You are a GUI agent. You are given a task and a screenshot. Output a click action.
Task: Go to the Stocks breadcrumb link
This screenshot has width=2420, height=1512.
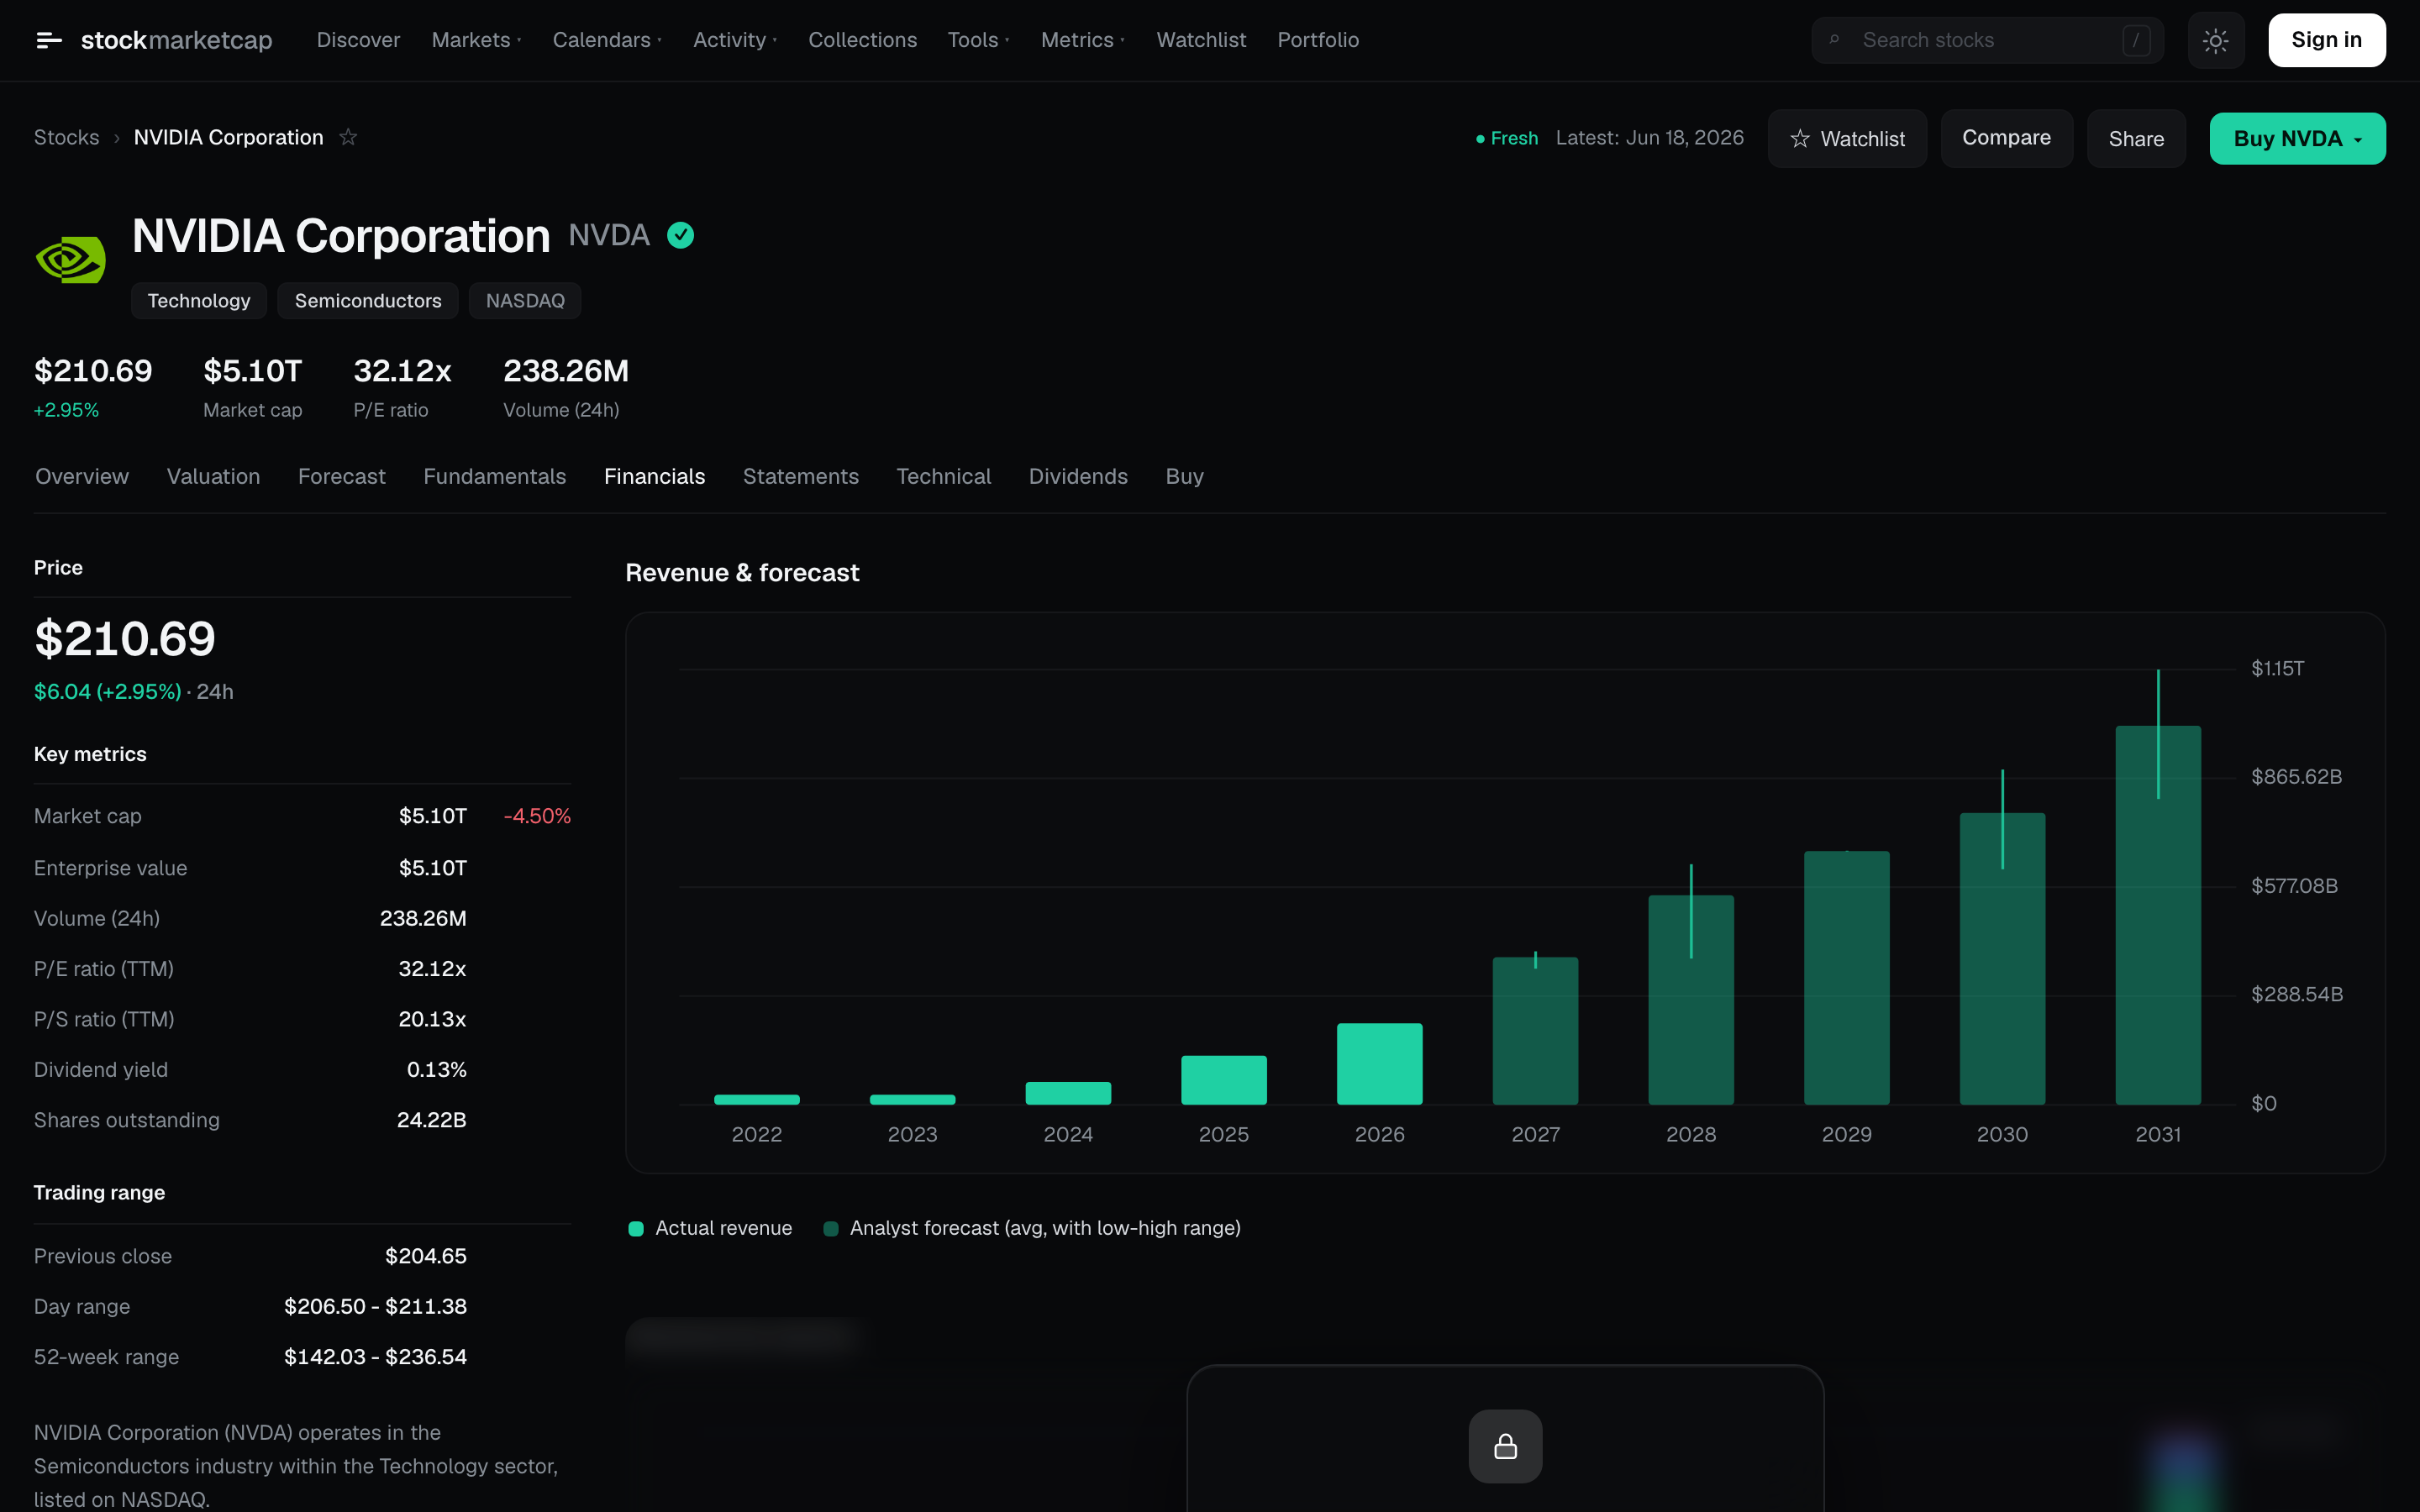click(x=66, y=137)
